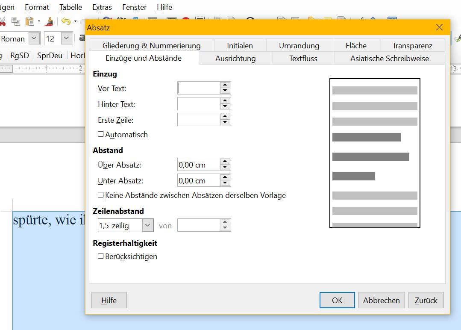Viewport: 461px width, 330px height.
Task: Click the Copy icon in the toolbar
Action: coord(16,21)
